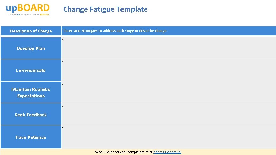
Task: Click into the Communicate strategy field
Action: (169, 71)
